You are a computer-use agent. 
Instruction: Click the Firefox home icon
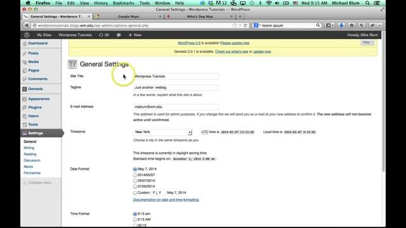tap(351, 25)
